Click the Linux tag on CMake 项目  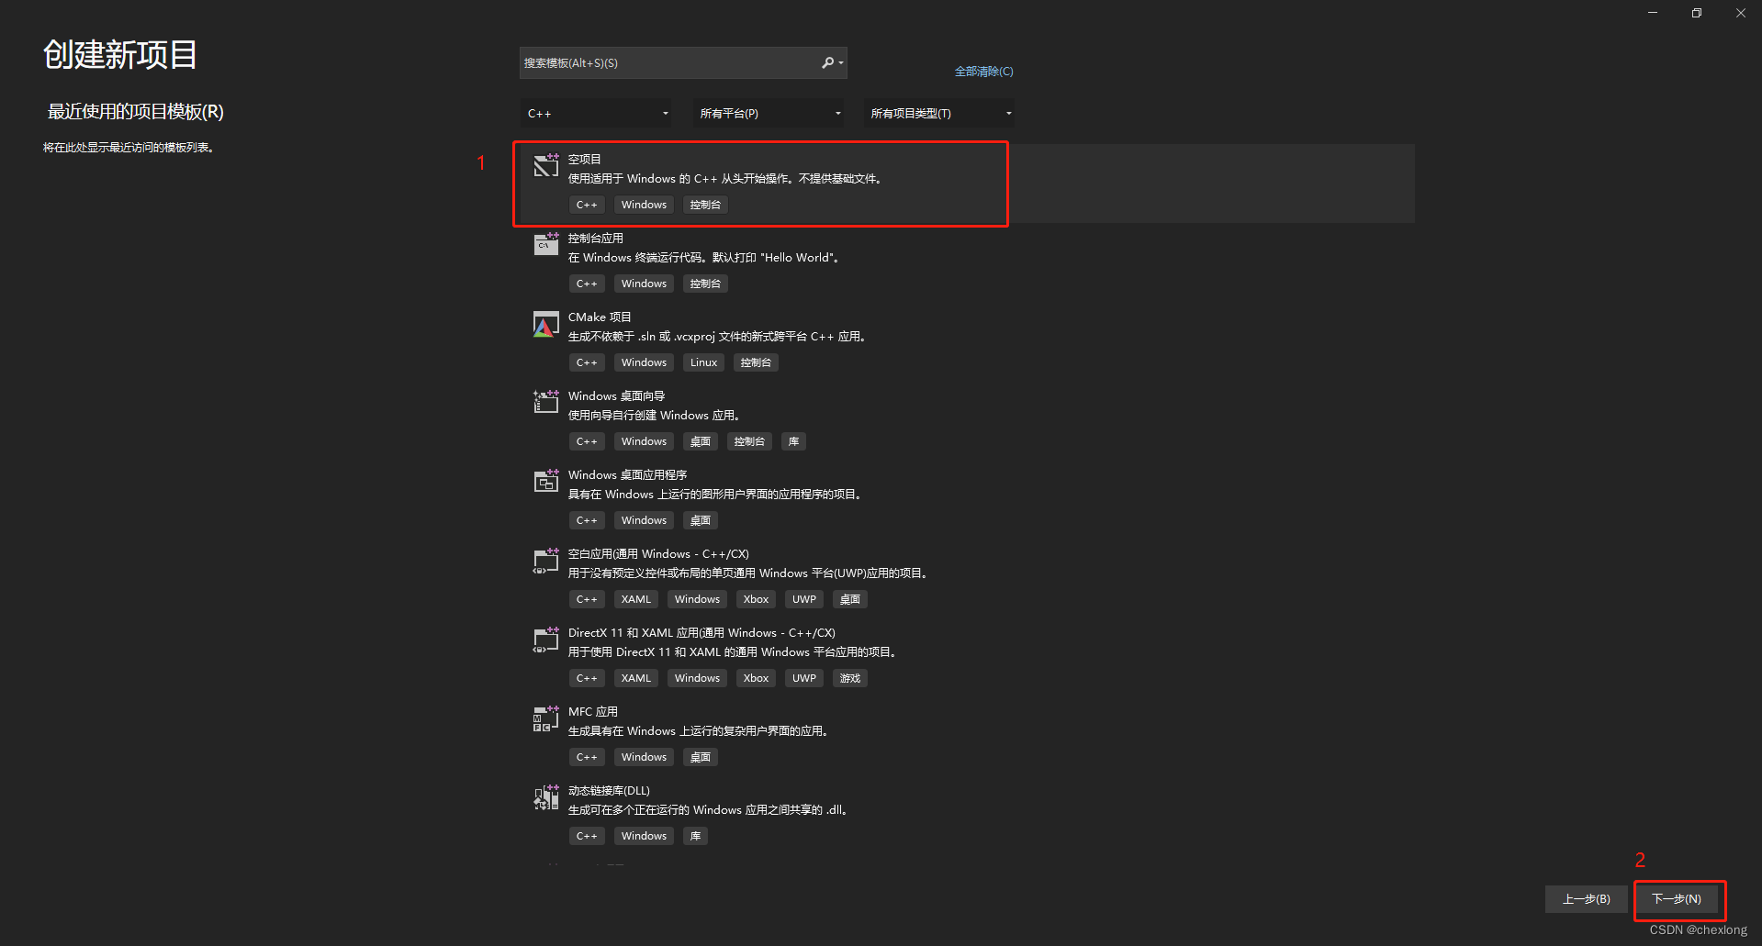tap(703, 362)
